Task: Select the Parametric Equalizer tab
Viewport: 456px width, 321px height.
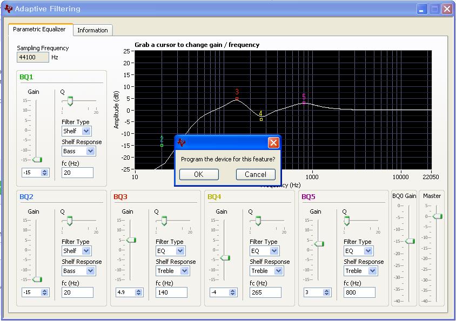Action: click(x=39, y=29)
